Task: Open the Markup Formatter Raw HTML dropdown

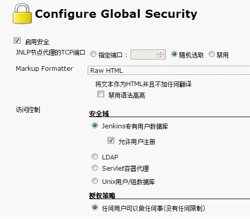Action: (x=169, y=70)
